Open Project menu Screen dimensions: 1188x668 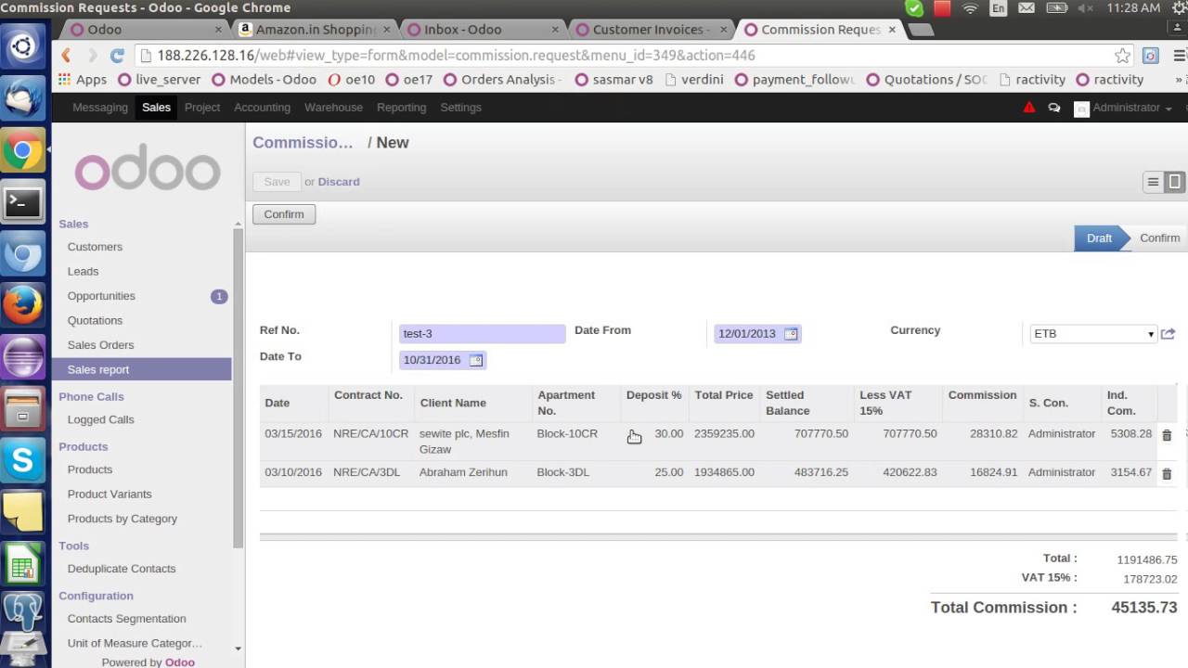pyautogui.click(x=202, y=108)
